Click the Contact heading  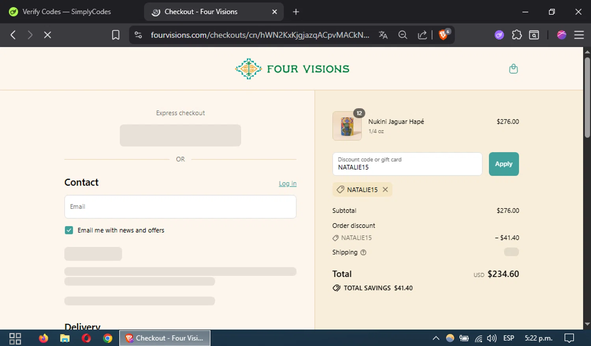pyautogui.click(x=82, y=182)
